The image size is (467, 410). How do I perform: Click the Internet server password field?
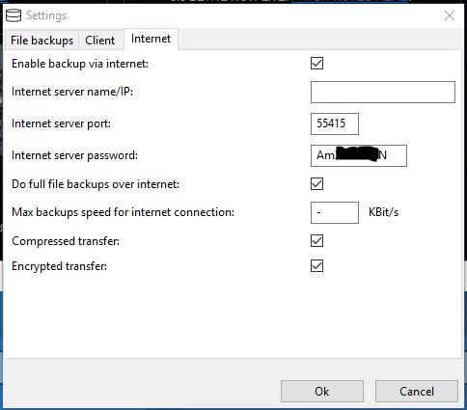pyautogui.click(x=359, y=155)
